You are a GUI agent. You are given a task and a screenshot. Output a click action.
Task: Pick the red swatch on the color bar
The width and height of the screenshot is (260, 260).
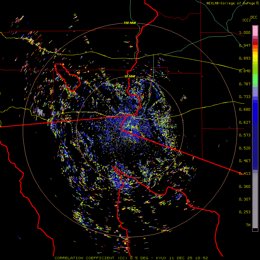click(x=255, y=43)
